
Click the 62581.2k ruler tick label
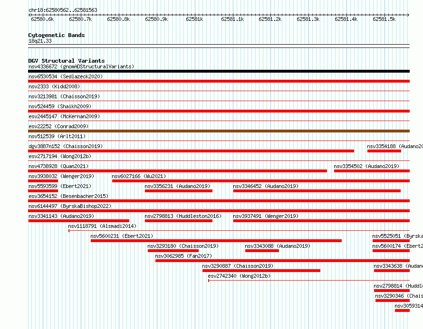point(270,19)
